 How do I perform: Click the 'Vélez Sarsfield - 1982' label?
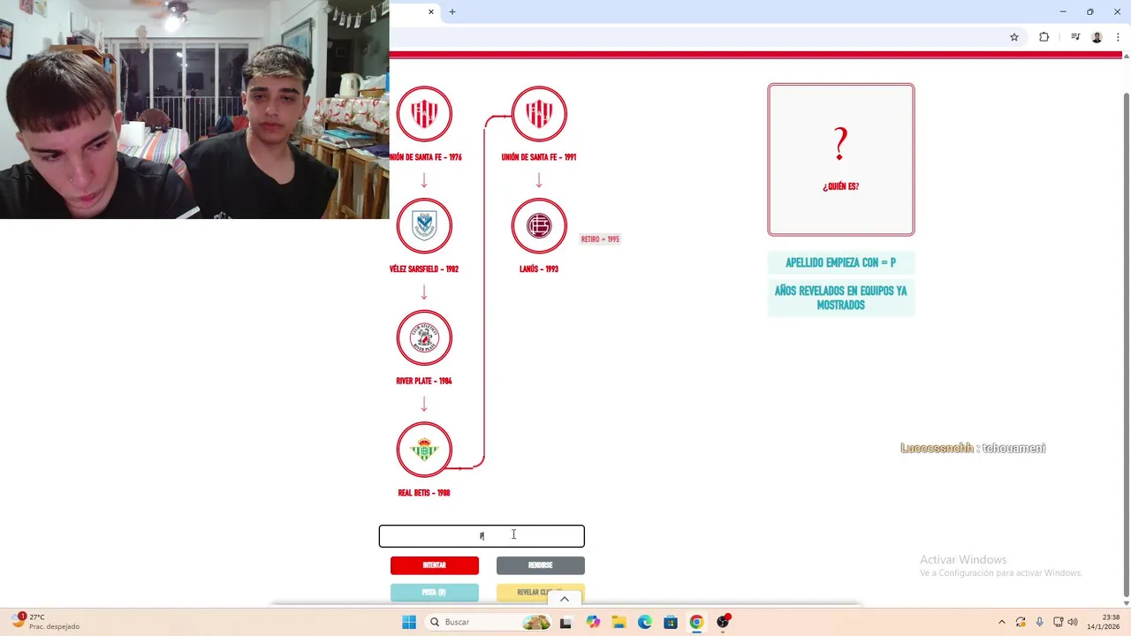pos(424,269)
